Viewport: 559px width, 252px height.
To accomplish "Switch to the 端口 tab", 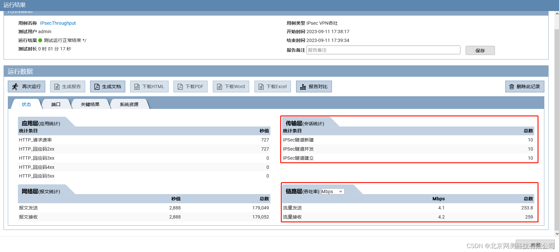I will pos(56,104).
